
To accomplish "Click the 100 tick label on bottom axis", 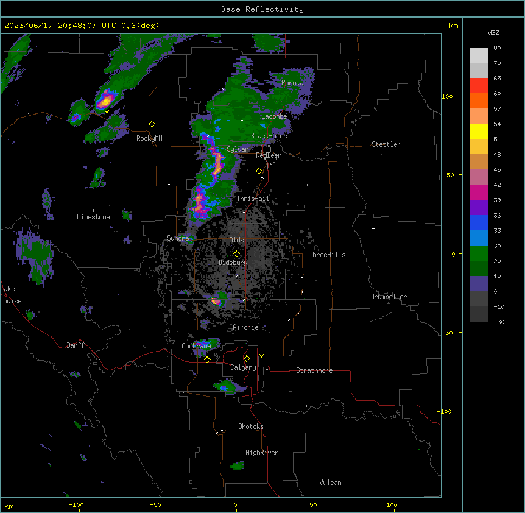I will 392,504.
